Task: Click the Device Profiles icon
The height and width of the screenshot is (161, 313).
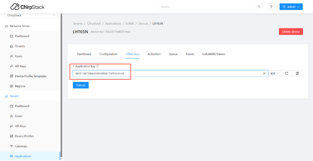Action: [11, 136]
